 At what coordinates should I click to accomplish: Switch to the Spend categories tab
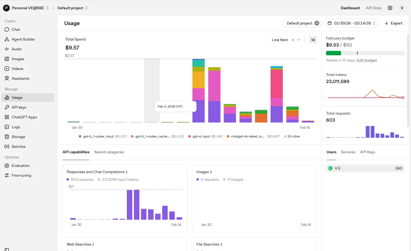109,152
